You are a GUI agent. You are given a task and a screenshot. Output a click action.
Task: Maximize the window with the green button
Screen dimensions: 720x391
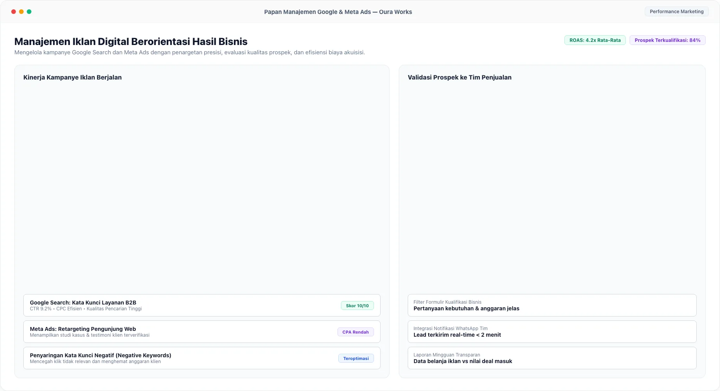(29, 12)
